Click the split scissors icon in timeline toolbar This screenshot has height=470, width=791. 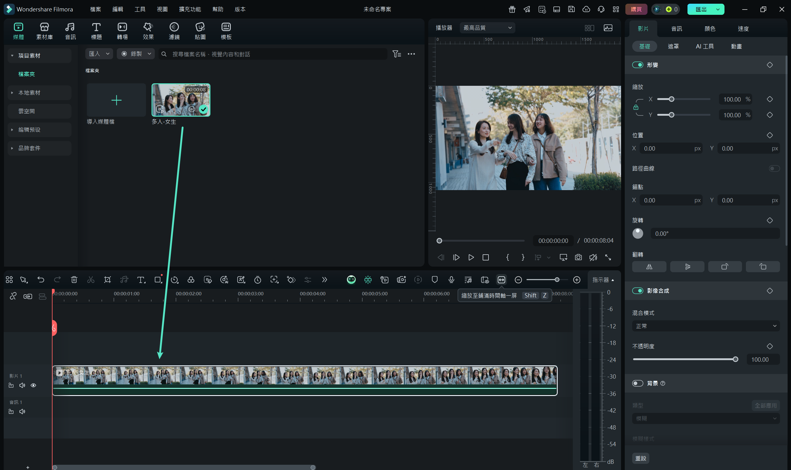[x=91, y=280]
